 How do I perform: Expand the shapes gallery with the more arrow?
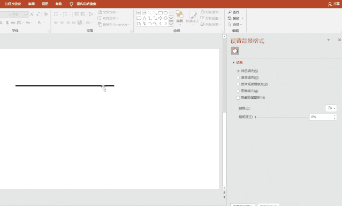coord(171,23)
